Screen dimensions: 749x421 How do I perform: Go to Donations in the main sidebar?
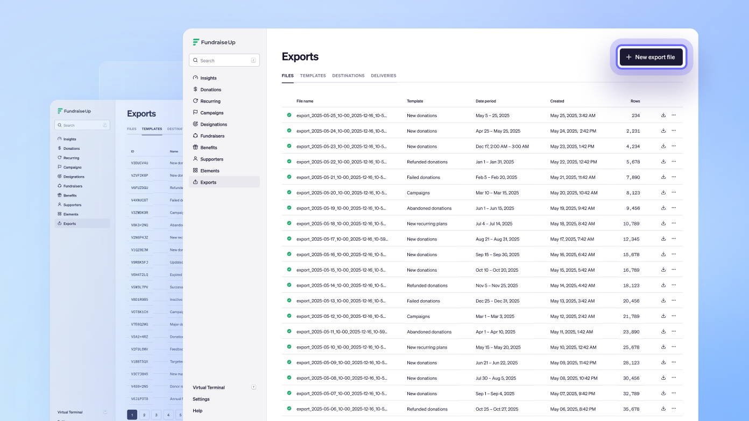click(210, 90)
